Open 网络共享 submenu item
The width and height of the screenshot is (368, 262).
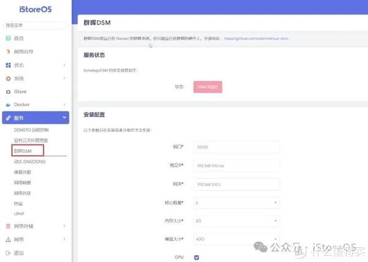(22, 193)
